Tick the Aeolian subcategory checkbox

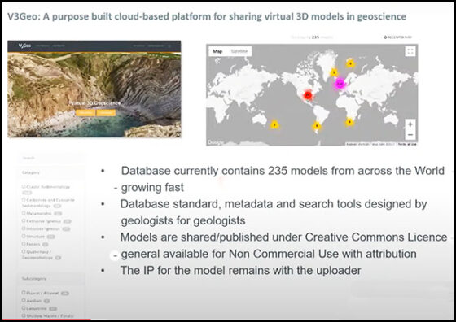pyautogui.click(x=24, y=301)
